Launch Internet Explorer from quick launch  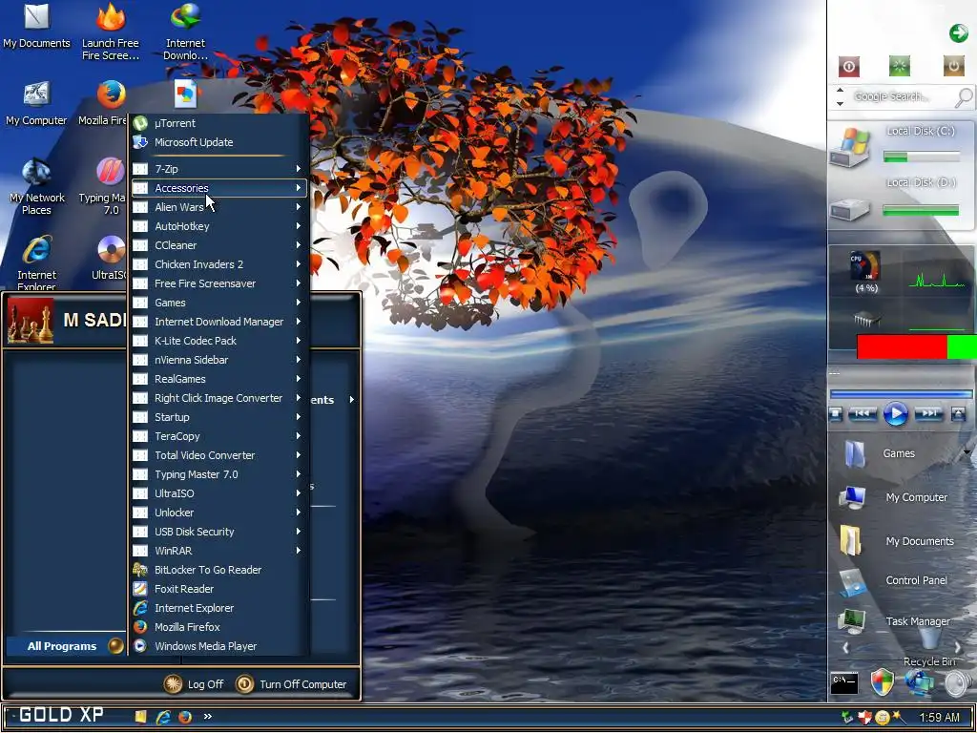tap(163, 717)
